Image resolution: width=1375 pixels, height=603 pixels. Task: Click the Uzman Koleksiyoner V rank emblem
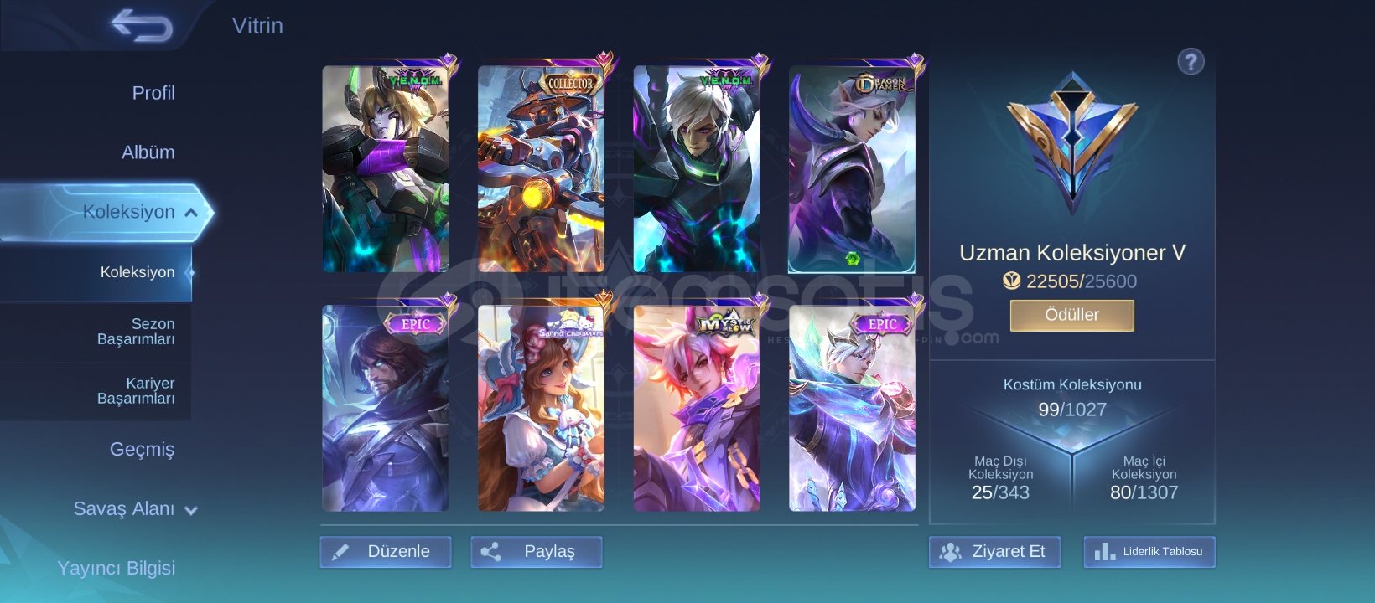[x=1071, y=142]
